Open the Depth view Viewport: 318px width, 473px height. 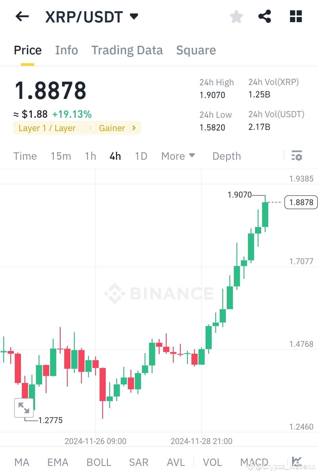[226, 156]
